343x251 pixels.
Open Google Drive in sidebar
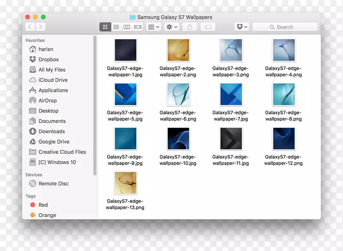(54, 142)
